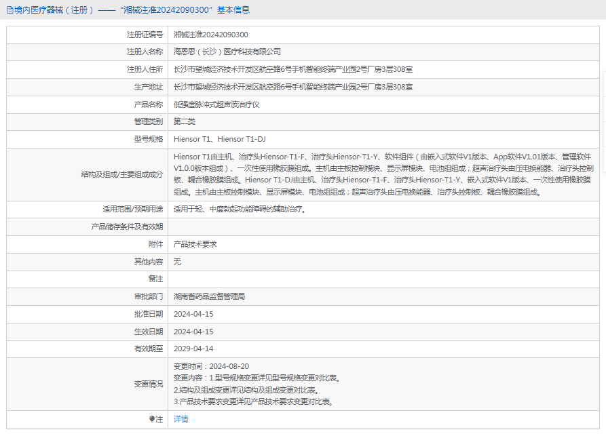Select the address value in 生产地址 row
This screenshot has width=606, height=434.
293,87
